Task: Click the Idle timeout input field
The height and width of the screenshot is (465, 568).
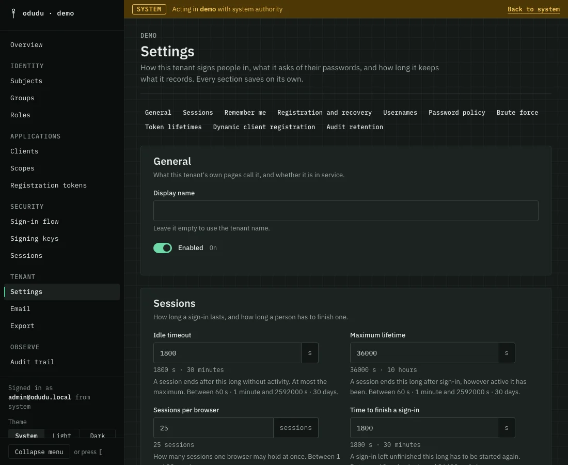Action: [228, 353]
